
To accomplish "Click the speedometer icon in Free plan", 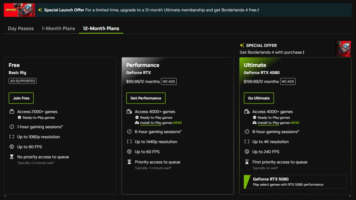I will [x=12, y=147].
